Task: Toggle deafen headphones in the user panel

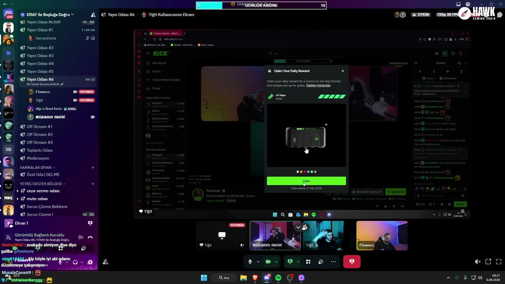Action: (x=75, y=262)
